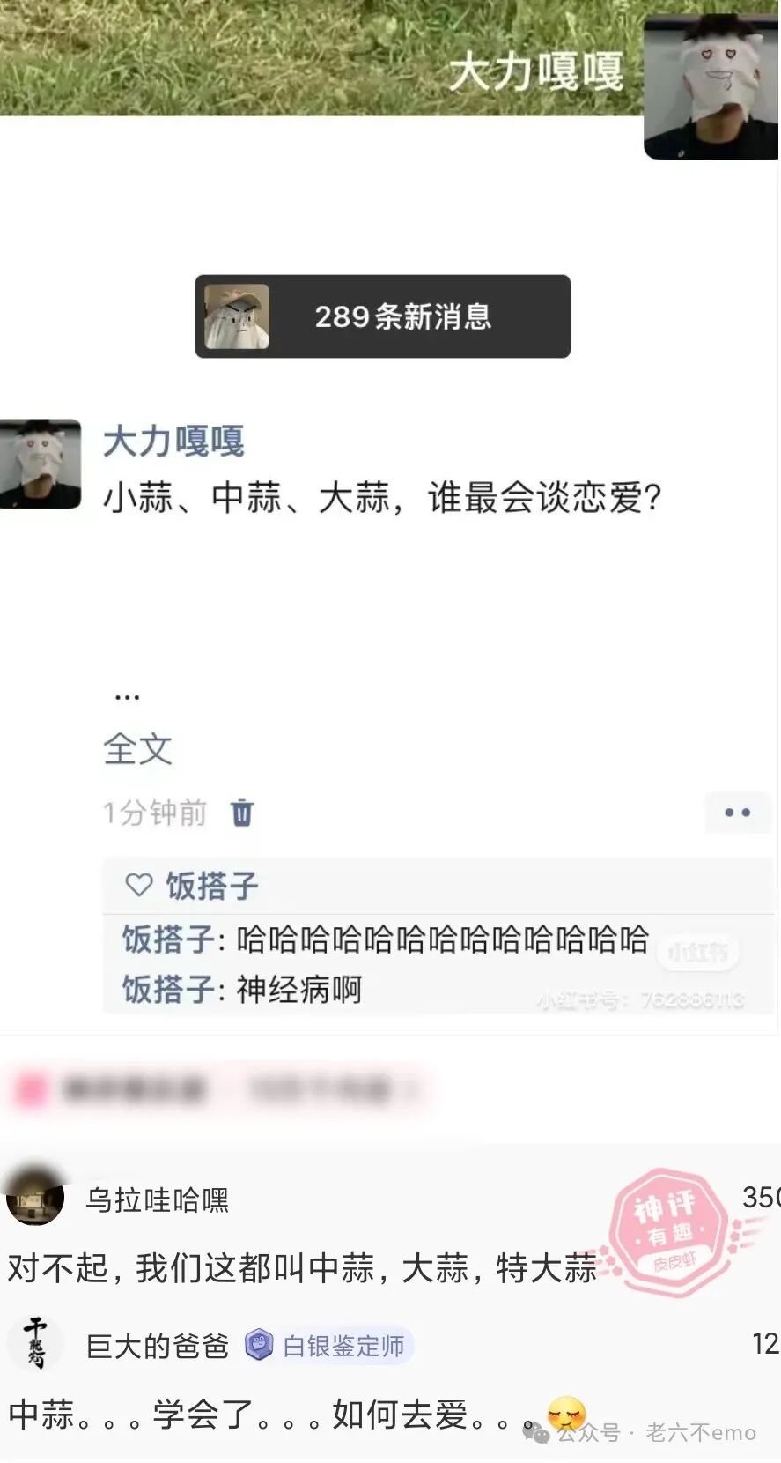Tap the avatar inside new messages banner
The image size is (781, 1463).
(237, 316)
